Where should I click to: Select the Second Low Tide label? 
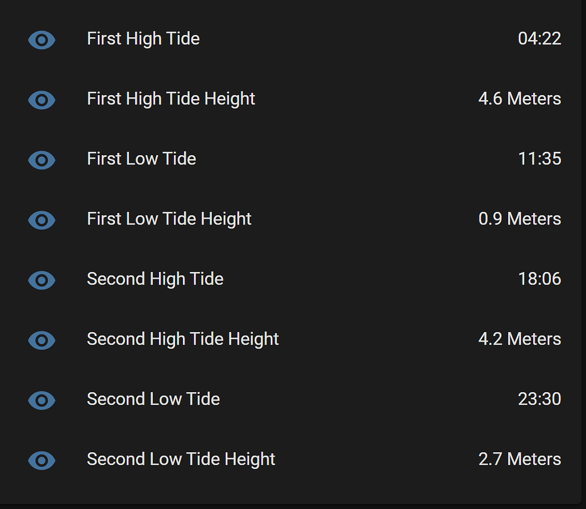pyautogui.click(x=153, y=400)
